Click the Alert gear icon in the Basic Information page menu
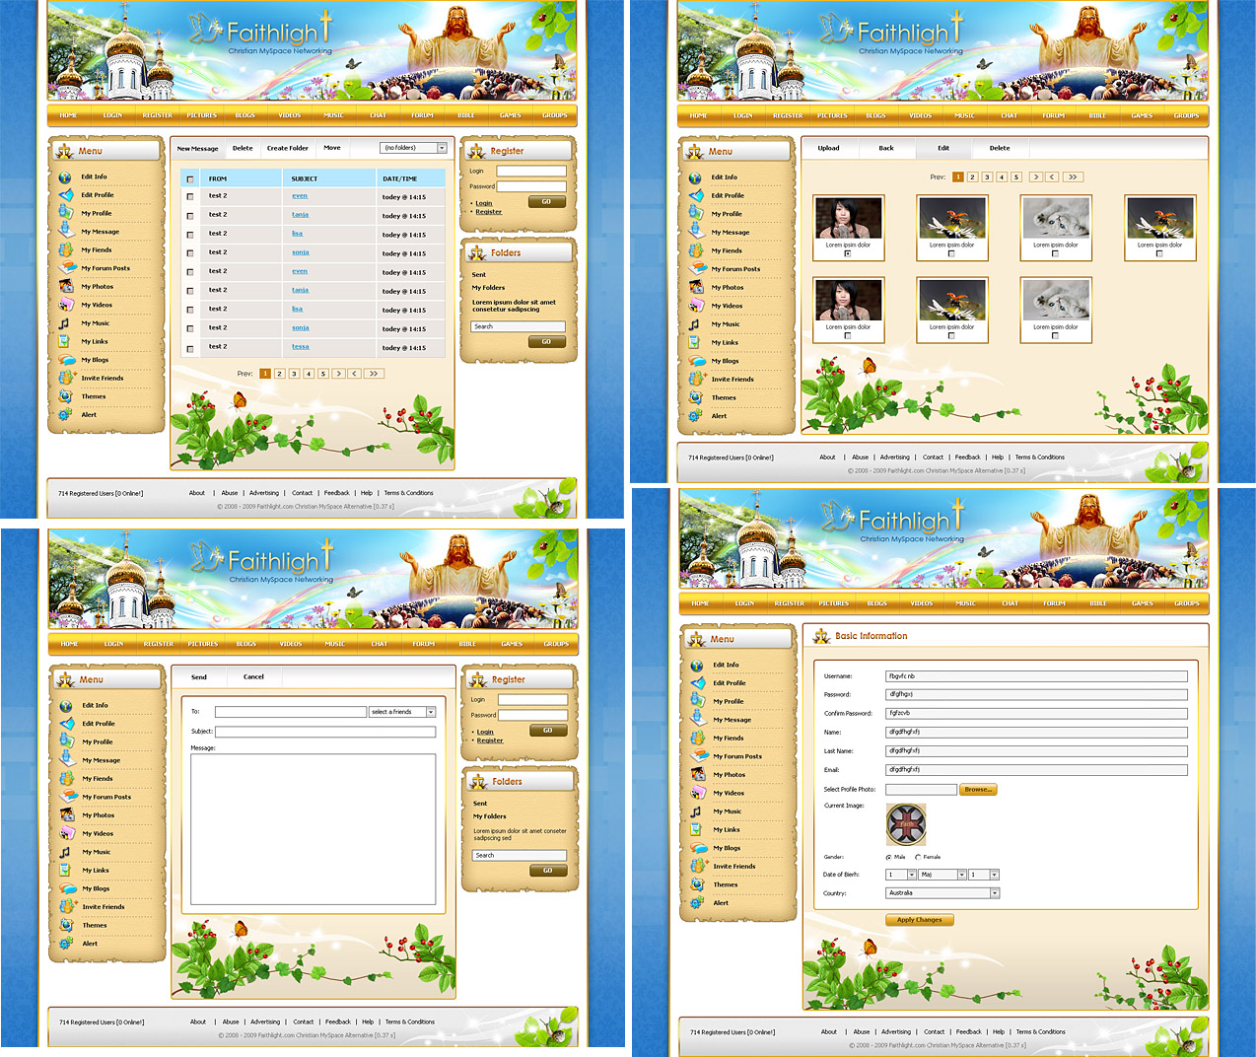Viewport: 1256px width, 1057px height. click(697, 902)
